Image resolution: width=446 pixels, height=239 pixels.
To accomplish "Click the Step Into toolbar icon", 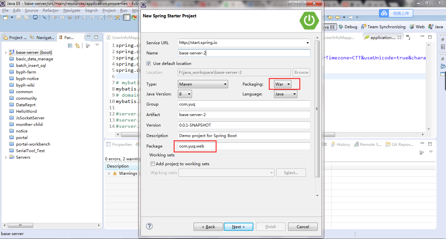I will click(85, 17).
